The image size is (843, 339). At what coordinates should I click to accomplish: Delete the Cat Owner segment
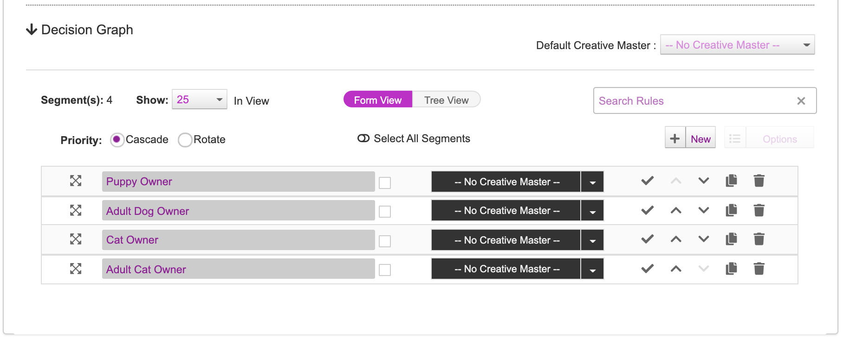(759, 239)
